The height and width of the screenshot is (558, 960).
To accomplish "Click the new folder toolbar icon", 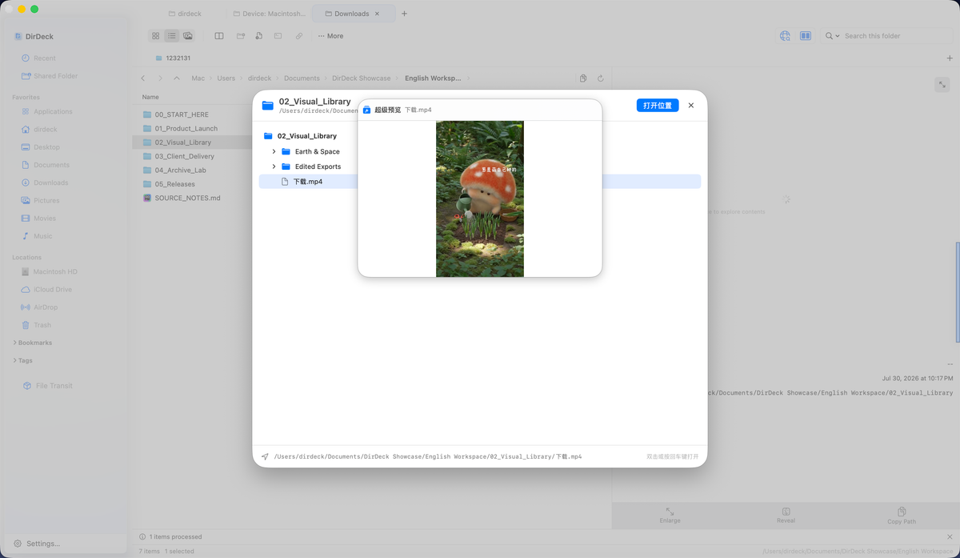I will coord(240,36).
